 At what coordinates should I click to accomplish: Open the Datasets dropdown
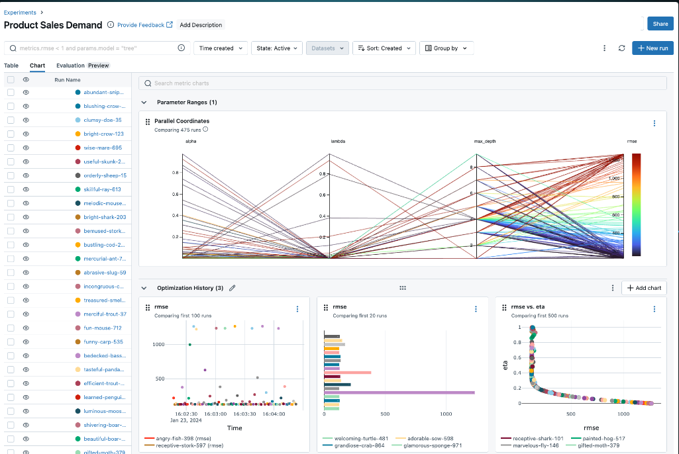(x=327, y=48)
